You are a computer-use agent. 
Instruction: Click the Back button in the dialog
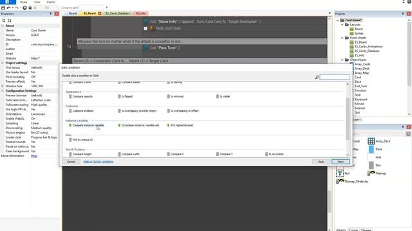click(x=321, y=162)
